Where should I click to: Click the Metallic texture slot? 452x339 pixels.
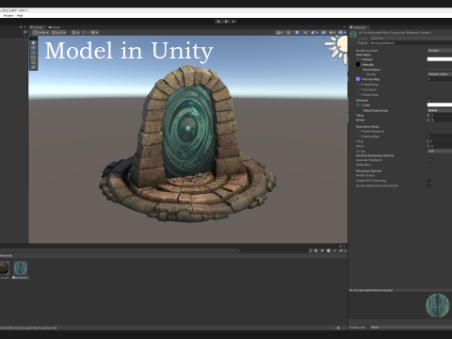(x=358, y=64)
